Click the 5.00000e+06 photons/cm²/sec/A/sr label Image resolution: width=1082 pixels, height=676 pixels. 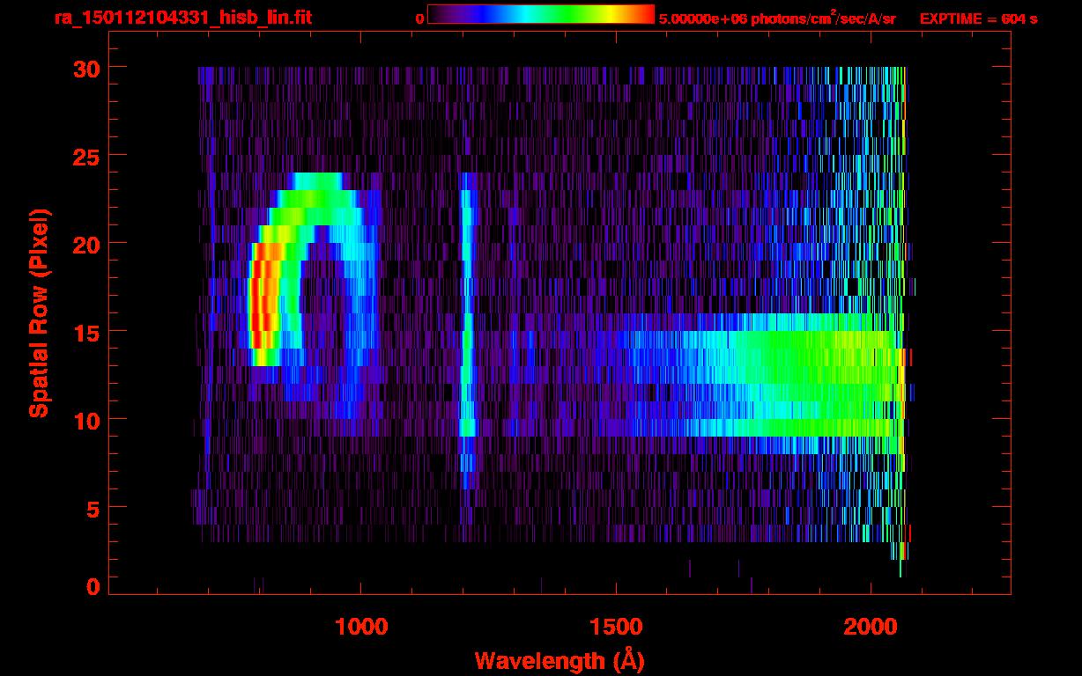pyautogui.click(x=777, y=18)
